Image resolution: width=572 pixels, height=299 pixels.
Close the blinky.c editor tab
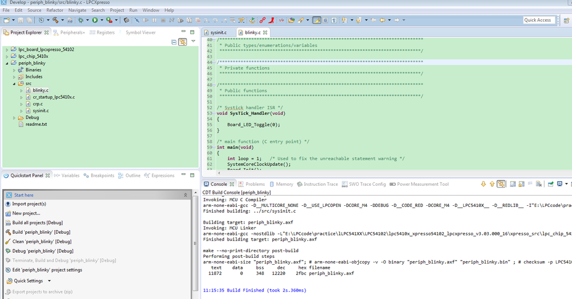[x=265, y=33]
